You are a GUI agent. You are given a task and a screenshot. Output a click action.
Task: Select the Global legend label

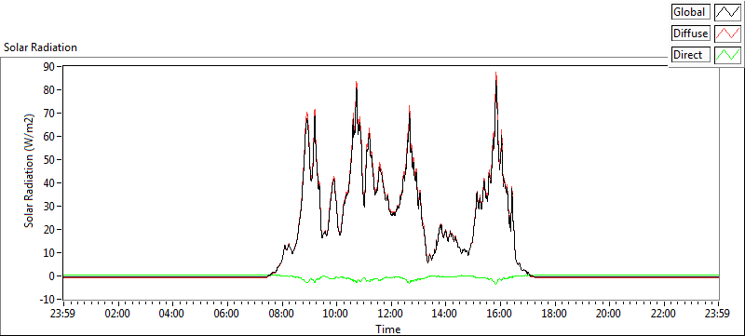coord(691,11)
